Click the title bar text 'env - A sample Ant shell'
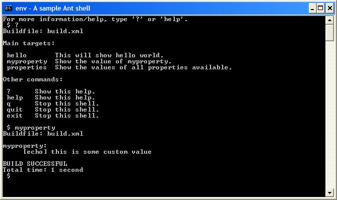 (x=53, y=8)
